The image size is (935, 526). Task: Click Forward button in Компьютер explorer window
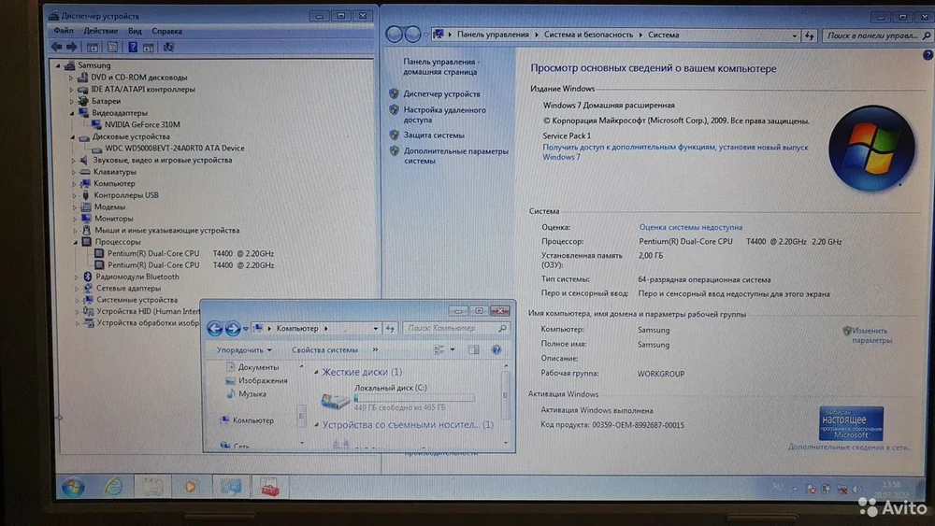point(233,328)
